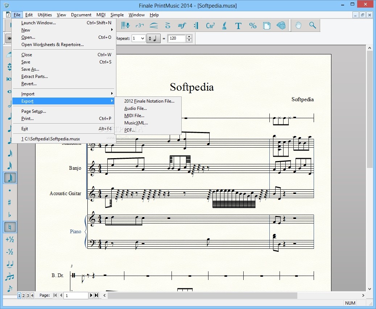376x309 pixels.
Task: Choose Page Setup... entry
Action: pyautogui.click(x=64, y=111)
